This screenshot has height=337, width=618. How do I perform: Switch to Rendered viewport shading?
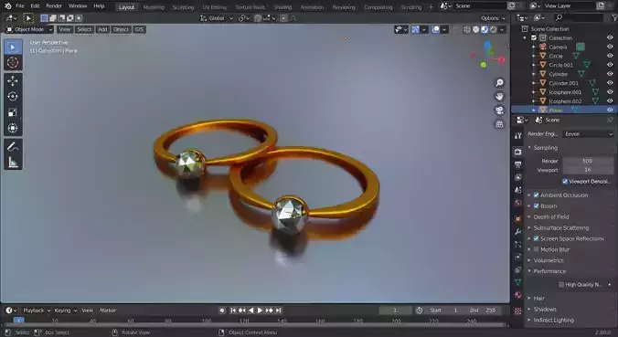coord(493,29)
